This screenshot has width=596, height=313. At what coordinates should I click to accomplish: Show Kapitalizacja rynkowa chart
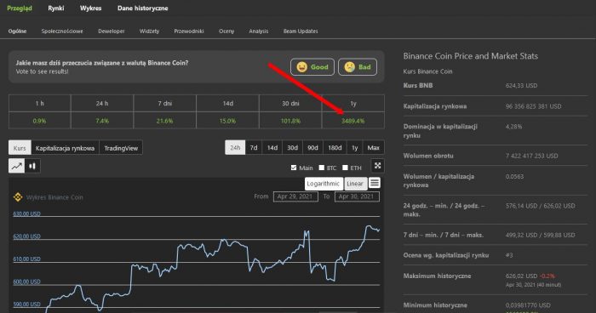[65, 148]
